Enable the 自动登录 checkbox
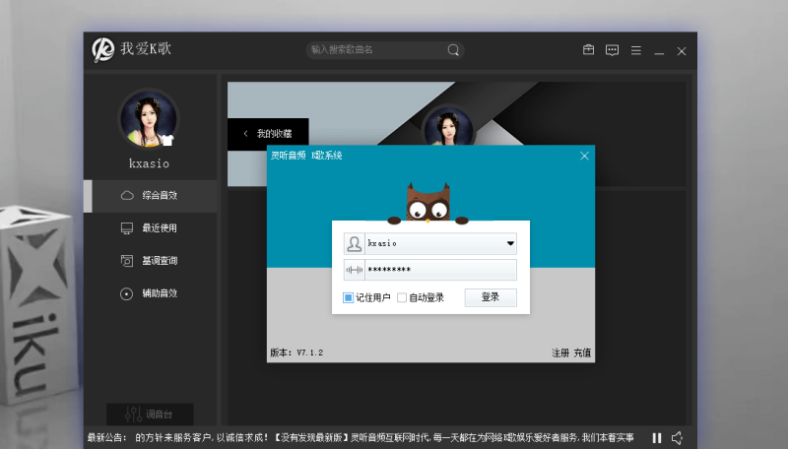The height and width of the screenshot is (449, 788). coord(402,297)
